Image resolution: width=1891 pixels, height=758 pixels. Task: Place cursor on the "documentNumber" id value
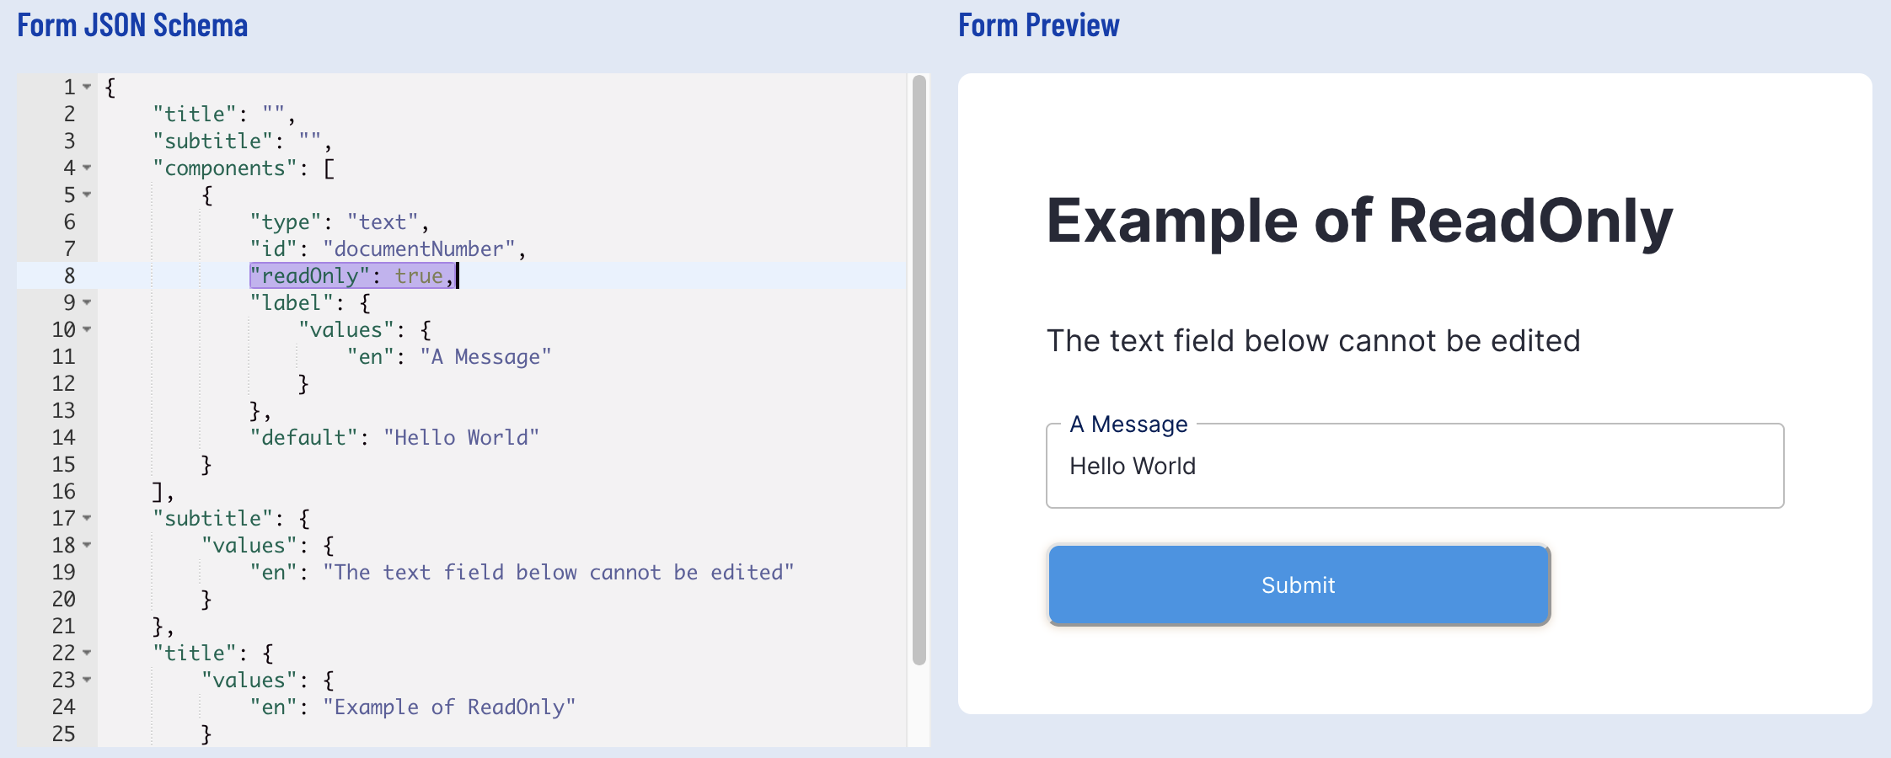[x=419, y=249]
